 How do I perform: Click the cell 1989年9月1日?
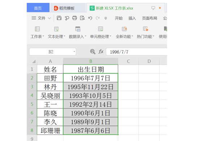pyautogui.click(x=91, y=122)
